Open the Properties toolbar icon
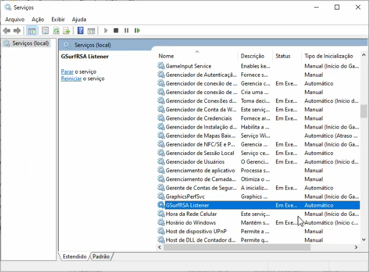Image resolution: width=369 pixels, height=272 pixels. pyautogui.click(x=45, y=30)
